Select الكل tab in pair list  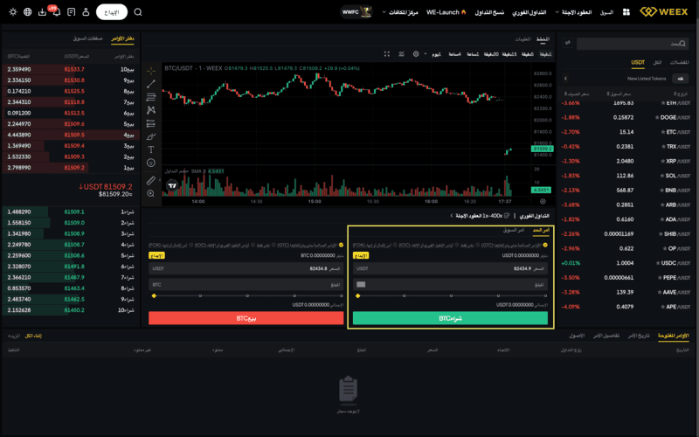[657, 62]
